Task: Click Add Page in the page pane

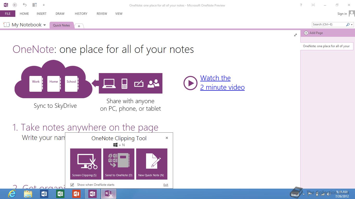Action: click(314, 33)
